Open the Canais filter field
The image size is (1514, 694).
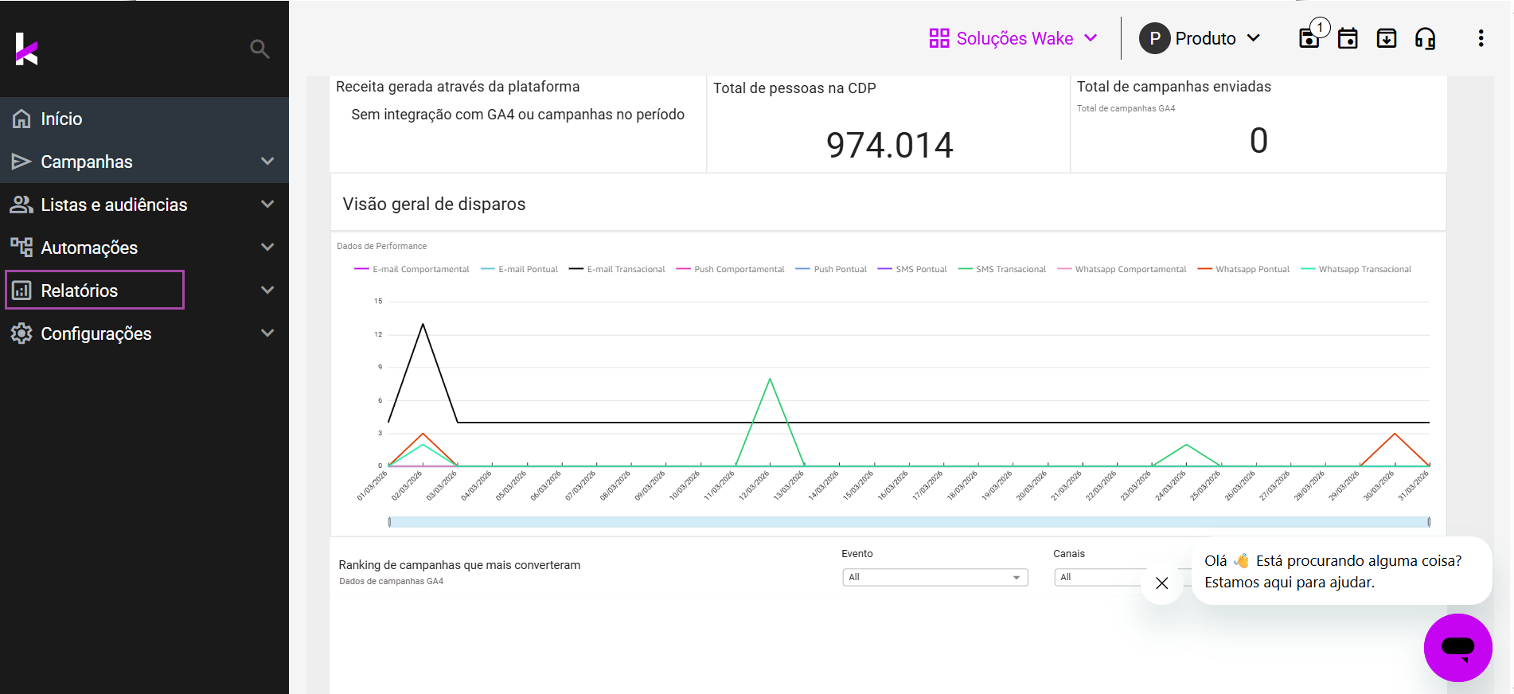coord(1099,577)
